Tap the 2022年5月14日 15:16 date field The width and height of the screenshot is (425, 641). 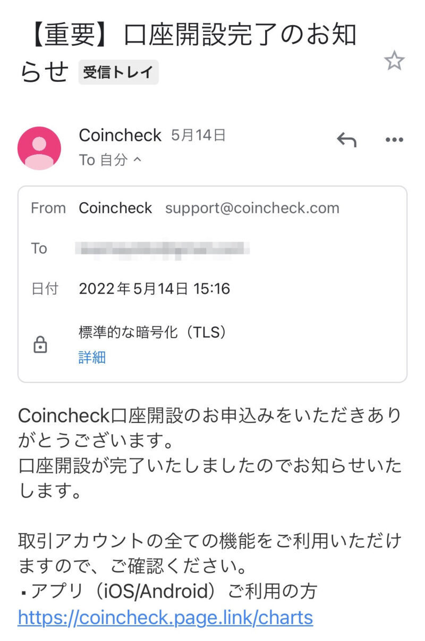pos(154,289)
